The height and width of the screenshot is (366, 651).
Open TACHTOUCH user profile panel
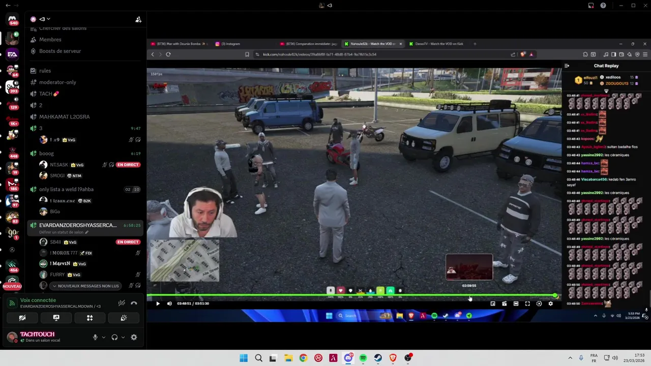pos(41,337)
